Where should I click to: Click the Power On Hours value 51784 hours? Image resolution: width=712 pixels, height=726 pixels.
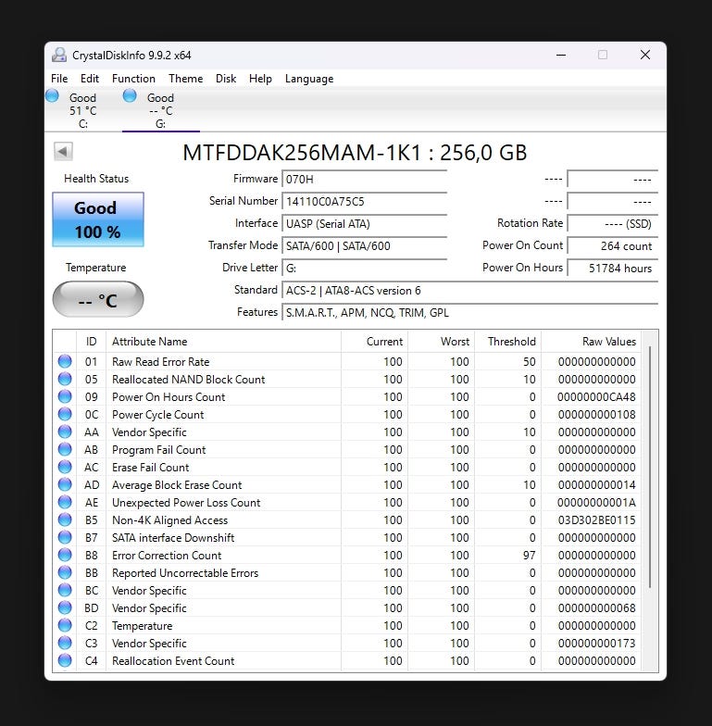click(x=613, y=269)
